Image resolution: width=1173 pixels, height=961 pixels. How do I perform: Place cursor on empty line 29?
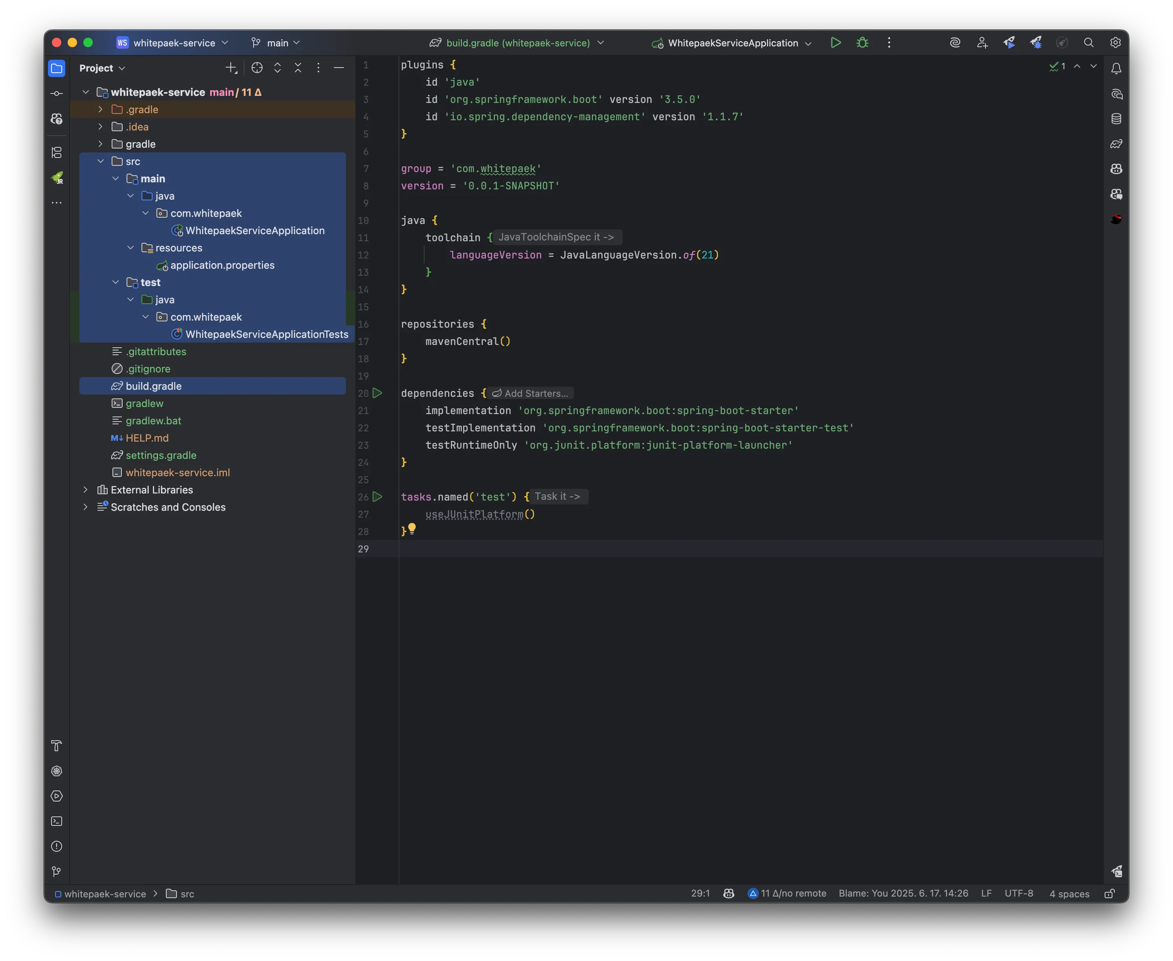tap(750, 548)
